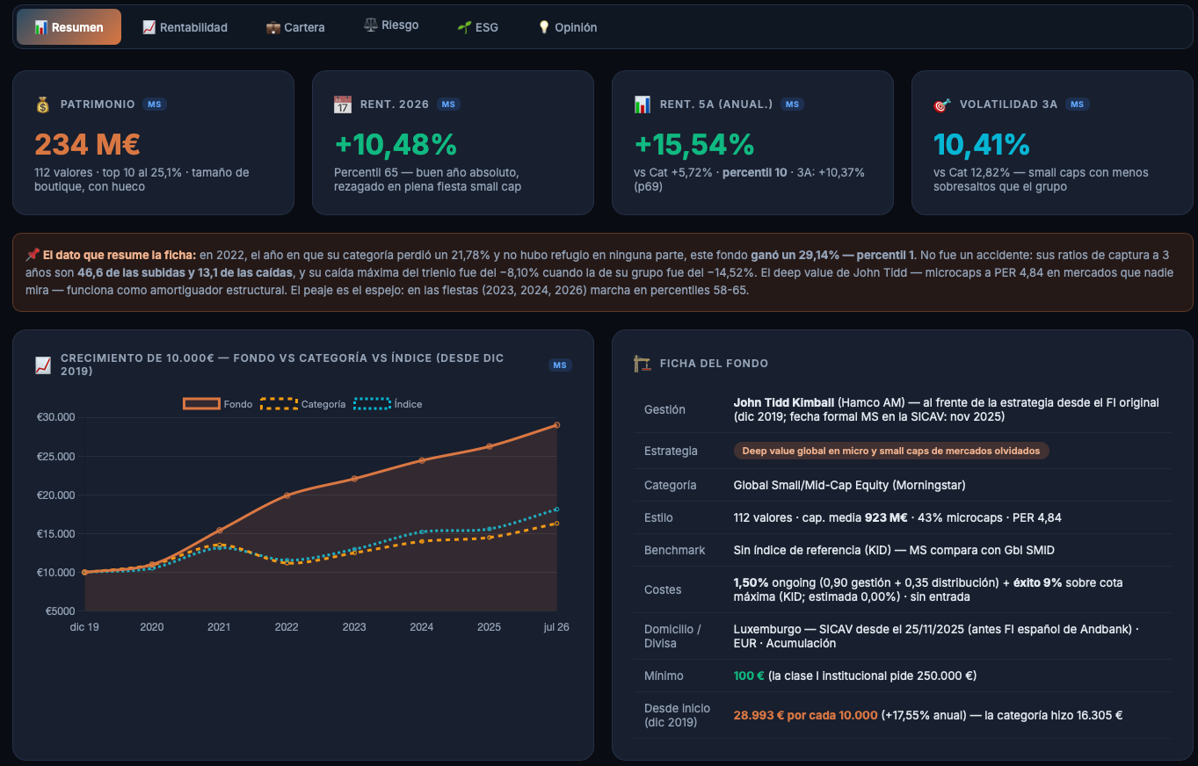Click the 100 € minimum investment value
Screen dimensions: 1198x766
[x=749, y=676]
